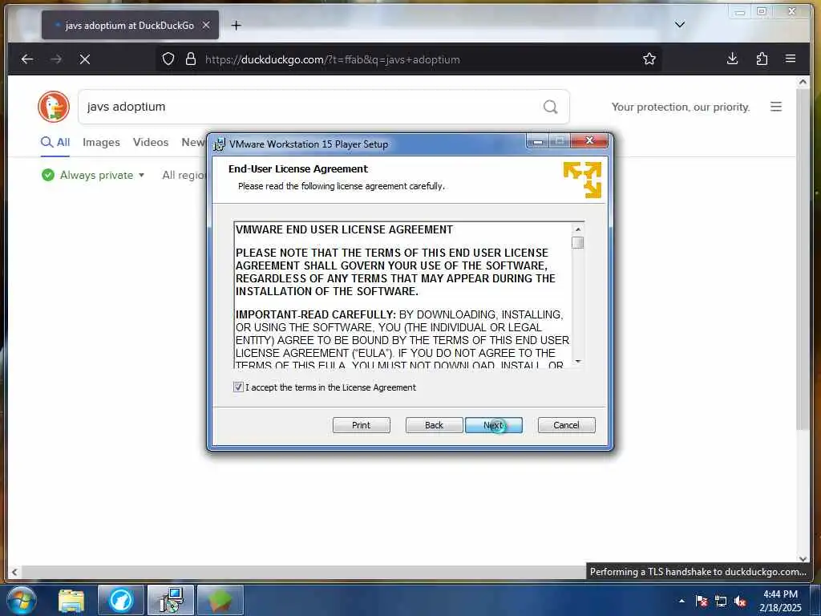Click the blue browser taskbar icon
This screenshot has height=616, width=821.
121,600
